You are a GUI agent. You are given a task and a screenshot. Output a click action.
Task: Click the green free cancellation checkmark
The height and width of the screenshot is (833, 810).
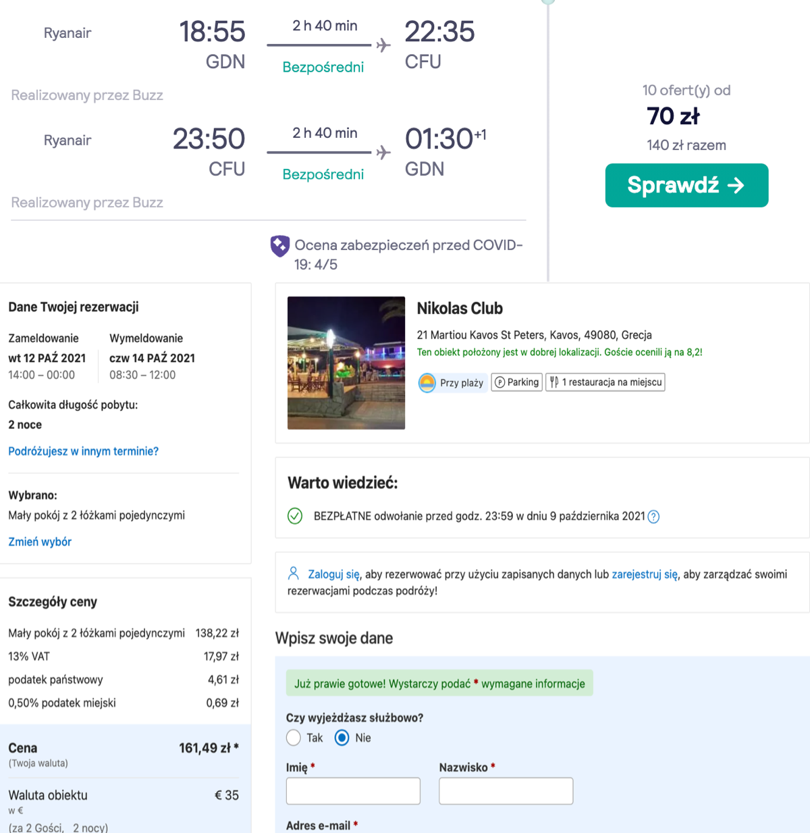pos(295,516)
